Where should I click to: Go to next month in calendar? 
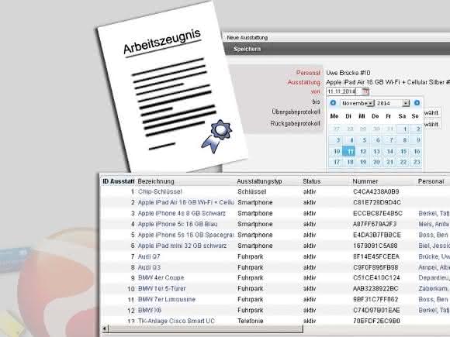coord(417,103)
